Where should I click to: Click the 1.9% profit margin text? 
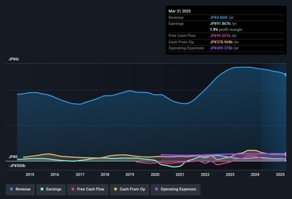226,29
